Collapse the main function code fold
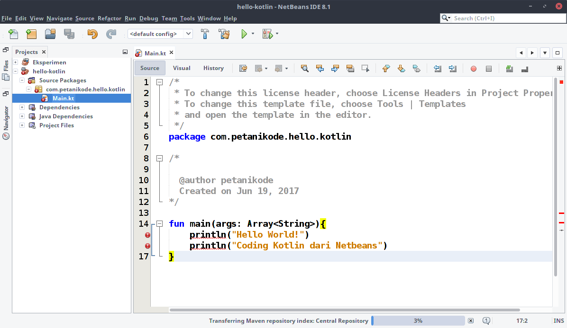The height and width of the screenshot is (328, 567). (159, 223)
